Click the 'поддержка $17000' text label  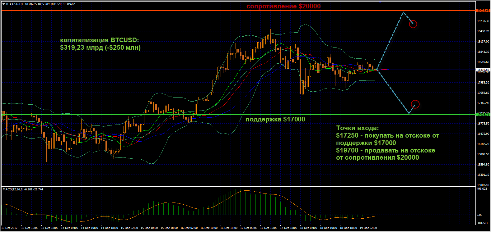275,120
